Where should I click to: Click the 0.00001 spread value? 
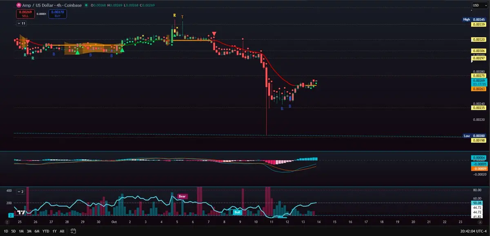[41, 14]
